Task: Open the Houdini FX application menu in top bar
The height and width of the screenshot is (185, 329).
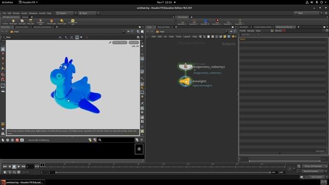Action: click(28, 2)
